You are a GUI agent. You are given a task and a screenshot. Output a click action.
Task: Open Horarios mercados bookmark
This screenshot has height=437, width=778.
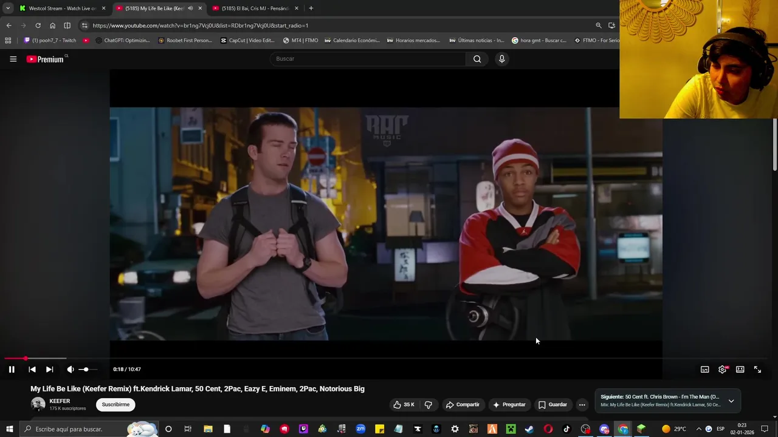(413, 41)
